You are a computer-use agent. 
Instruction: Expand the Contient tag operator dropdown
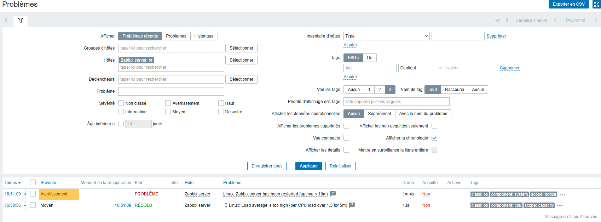[421, 68]
